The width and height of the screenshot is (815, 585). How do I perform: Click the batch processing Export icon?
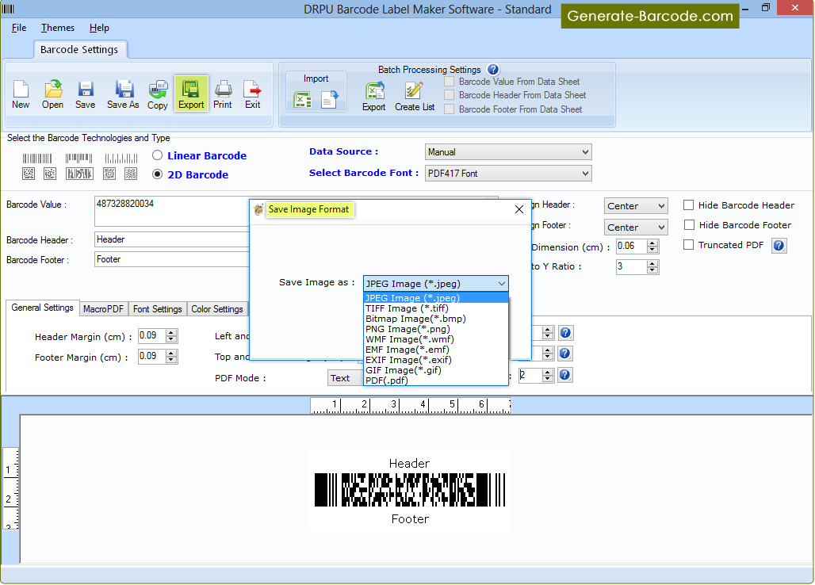(x=373, y=97)
